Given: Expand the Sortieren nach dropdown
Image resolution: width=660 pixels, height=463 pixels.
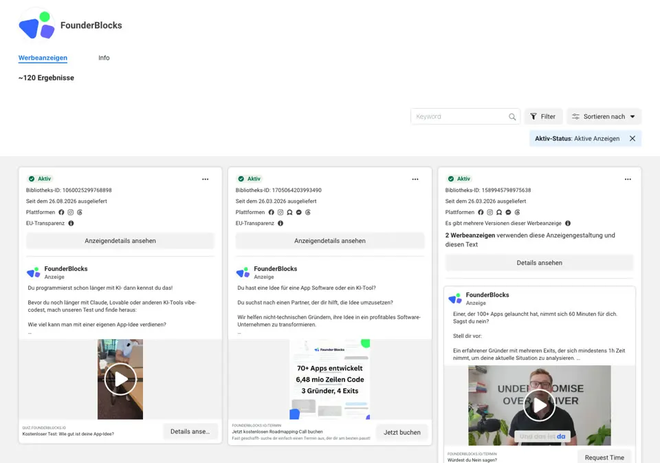Looking at the screenshot, I should pos(604,117).
